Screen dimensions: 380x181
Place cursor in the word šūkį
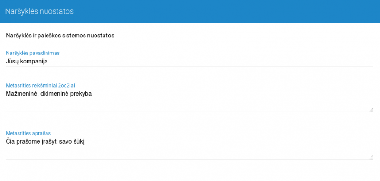pyautogui.click(x=80, y=142)
